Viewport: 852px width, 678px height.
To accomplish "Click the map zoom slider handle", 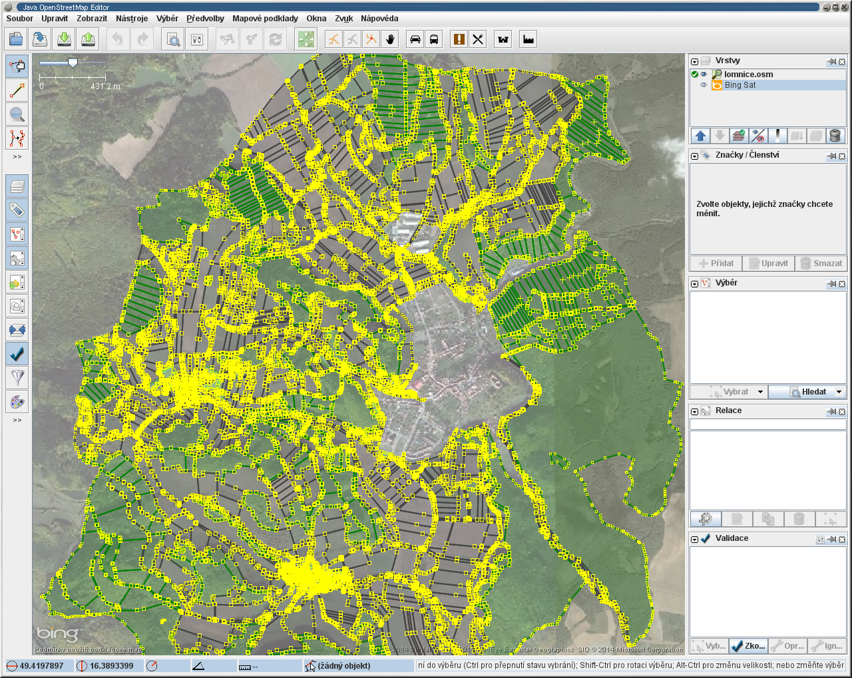I will coord(73,63).
